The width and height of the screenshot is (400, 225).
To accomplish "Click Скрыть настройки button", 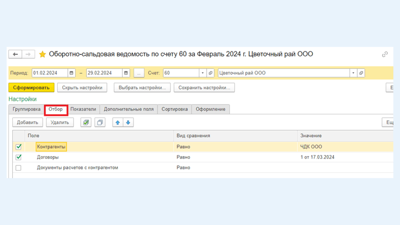I will (x=82, y=88).
